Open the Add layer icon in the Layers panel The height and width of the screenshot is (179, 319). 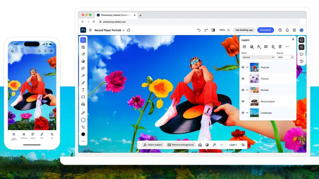[244, 46]
